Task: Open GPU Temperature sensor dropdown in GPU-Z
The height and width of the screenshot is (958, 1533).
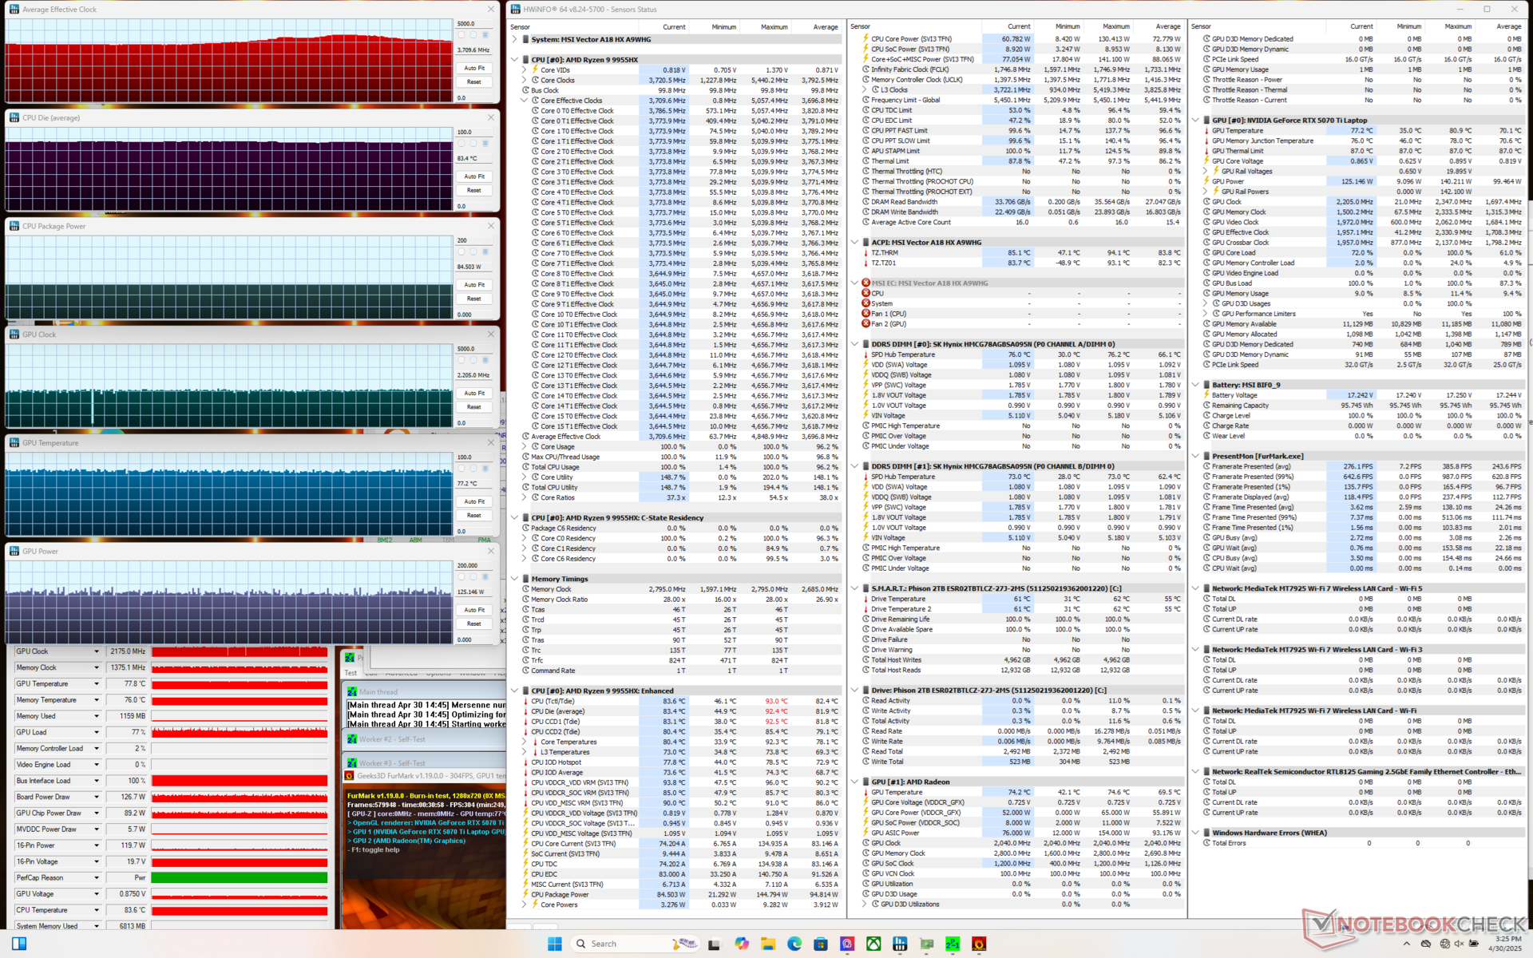Action: 97,684
